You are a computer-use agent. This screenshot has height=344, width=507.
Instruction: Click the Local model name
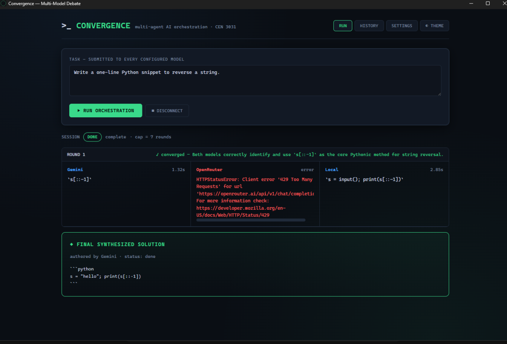(x=332, y=170)
